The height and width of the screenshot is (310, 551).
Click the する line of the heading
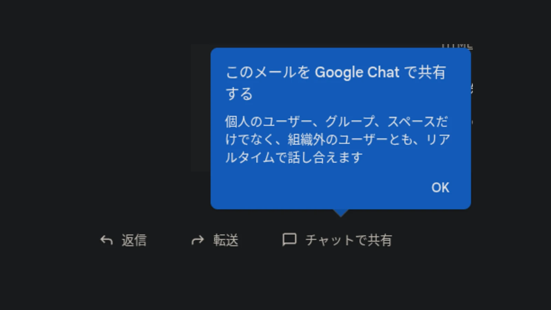coord(239,94)
